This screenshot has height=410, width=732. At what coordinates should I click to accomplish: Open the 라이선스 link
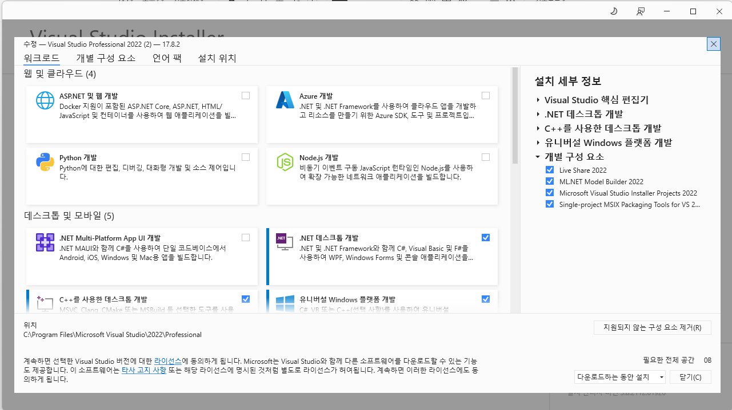pyautogui.click(x=168, y=361)
